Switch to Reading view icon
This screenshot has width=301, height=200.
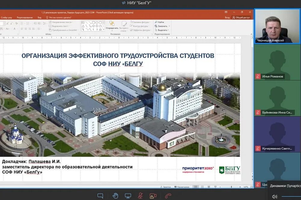pyautogui.click(x=209, y=187)
